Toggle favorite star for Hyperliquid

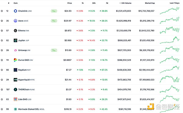2,80
